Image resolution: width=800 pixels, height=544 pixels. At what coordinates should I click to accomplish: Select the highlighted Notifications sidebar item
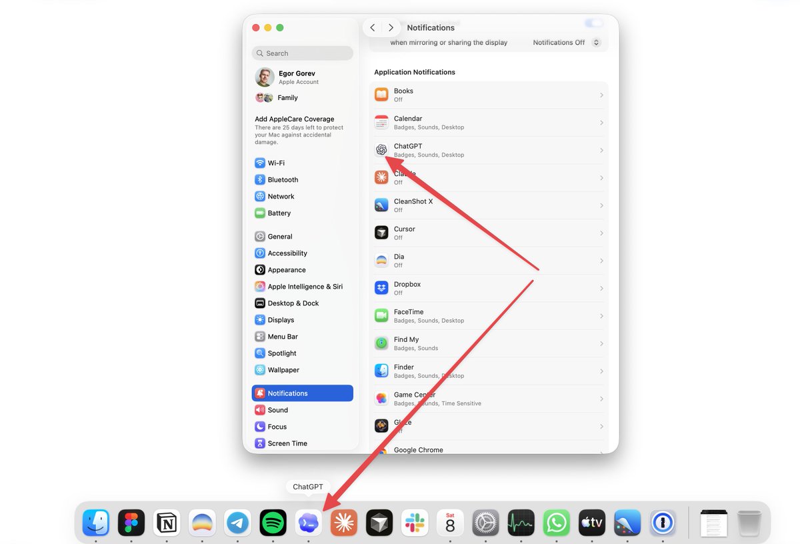pyautogui.click(x=302, y=393)
